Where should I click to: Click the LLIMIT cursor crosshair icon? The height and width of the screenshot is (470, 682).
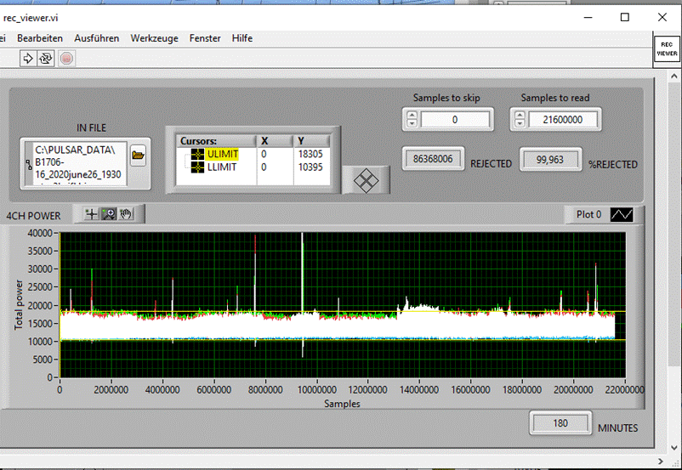tap(197, 167)
